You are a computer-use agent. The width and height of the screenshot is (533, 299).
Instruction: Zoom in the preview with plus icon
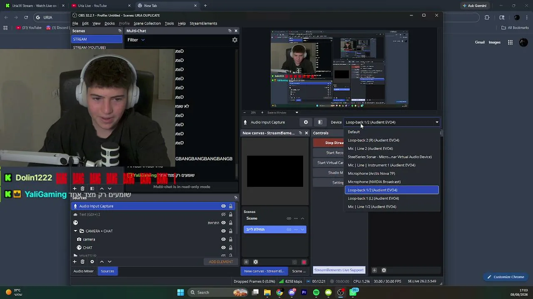click(x=262, y=113)
